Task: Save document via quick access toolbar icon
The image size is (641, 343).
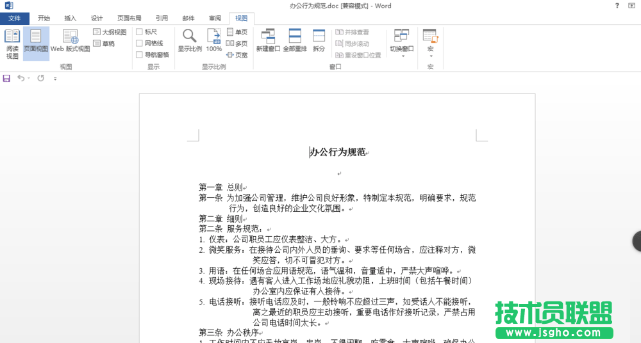Action: (x=6, y=78)
